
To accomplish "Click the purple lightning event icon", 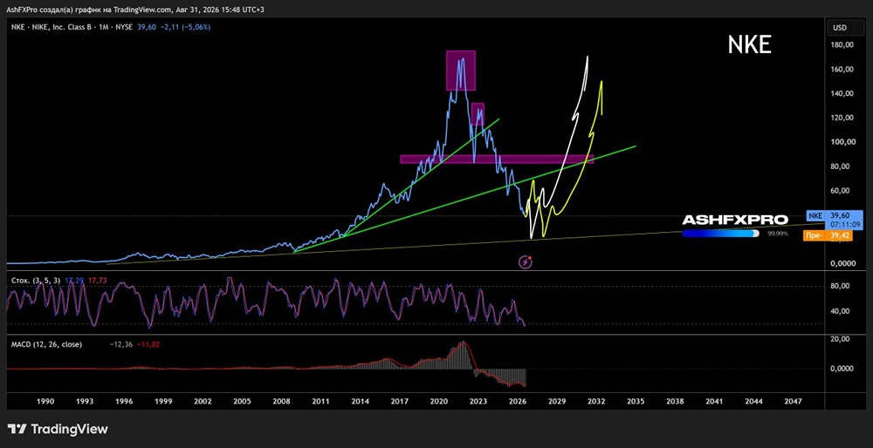I will coord(526,261).
